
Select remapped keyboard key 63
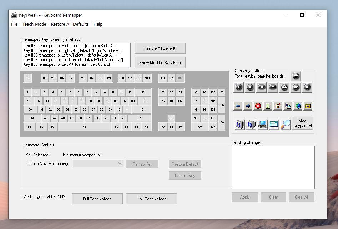[126, 127]
